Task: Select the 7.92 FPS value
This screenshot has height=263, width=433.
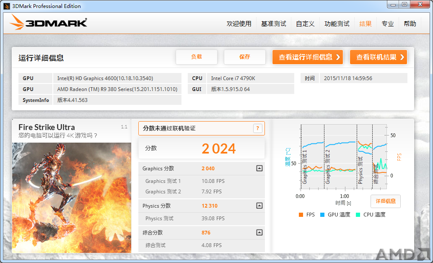Action: (x=212, y=191)
